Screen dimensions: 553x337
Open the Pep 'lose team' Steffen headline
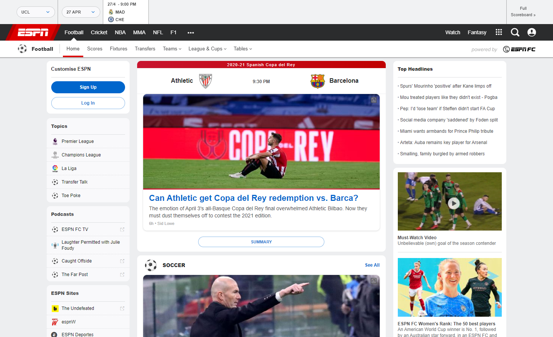pyautogui.click(x=448, y=109)
